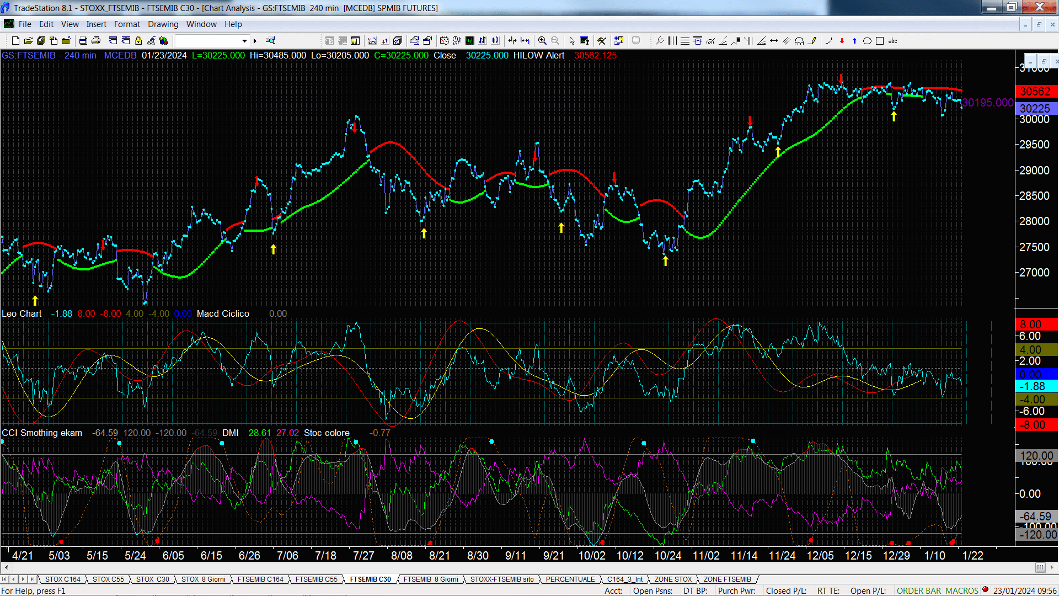Screen dimensions: 1059x596
Task: Click the clock calendar data range icon
Action: click(444, 41)
